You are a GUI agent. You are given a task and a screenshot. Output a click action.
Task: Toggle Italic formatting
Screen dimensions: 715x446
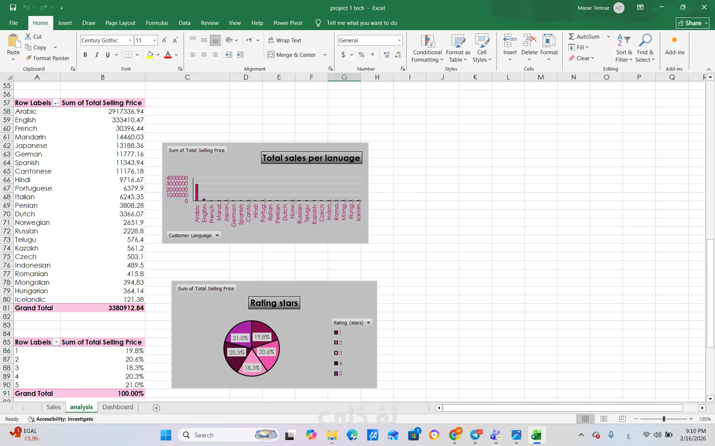pos(97,55)
